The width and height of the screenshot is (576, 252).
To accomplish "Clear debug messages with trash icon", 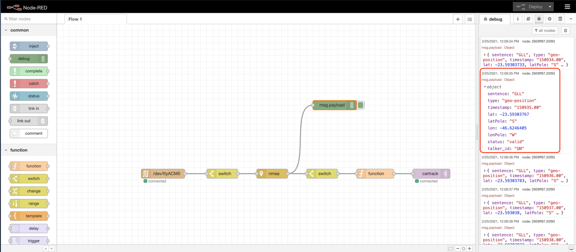I will coord(566,31).
